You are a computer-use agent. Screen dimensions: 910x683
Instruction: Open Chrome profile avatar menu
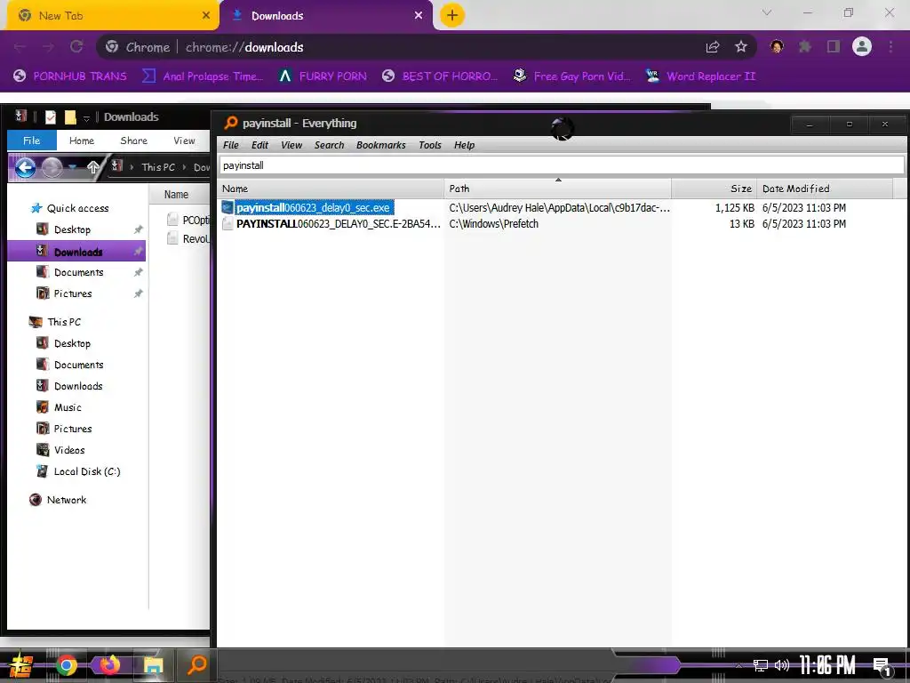pyautogui.click(x=862, y=47)
